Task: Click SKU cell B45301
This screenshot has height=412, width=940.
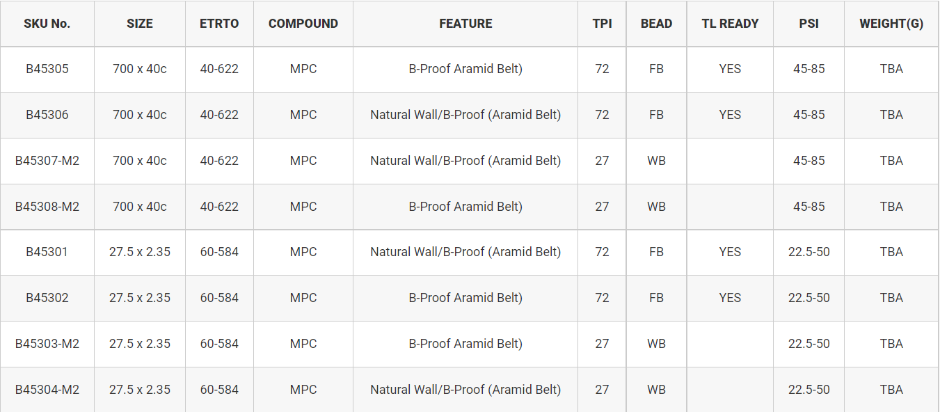Action: point(47,252)
